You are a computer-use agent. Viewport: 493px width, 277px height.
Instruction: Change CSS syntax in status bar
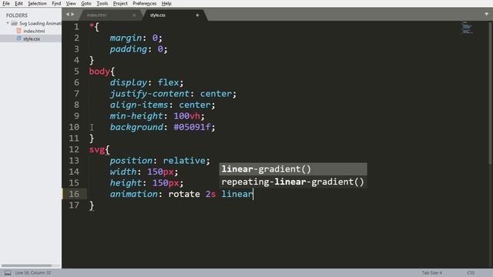471,272
